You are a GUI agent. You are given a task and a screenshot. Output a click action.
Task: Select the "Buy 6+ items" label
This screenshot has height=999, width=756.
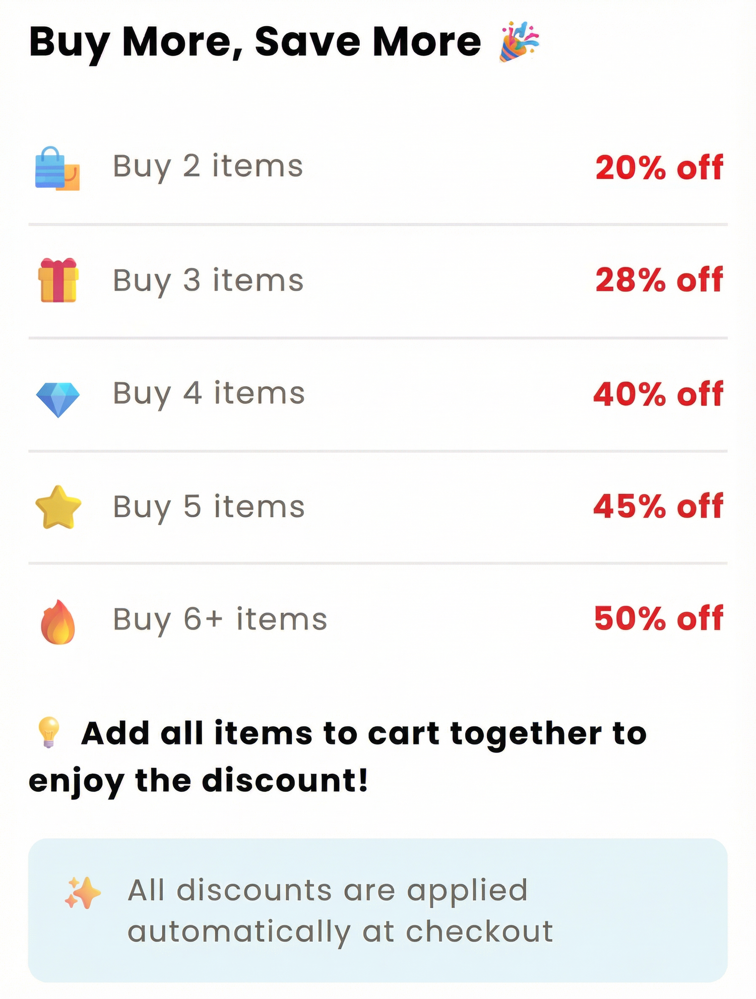click(x=220, y=619)
